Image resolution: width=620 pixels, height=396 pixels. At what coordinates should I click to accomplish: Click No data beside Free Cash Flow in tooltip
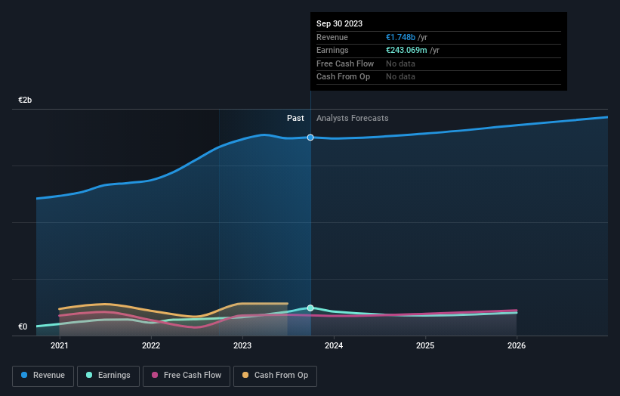pos(400,63)
